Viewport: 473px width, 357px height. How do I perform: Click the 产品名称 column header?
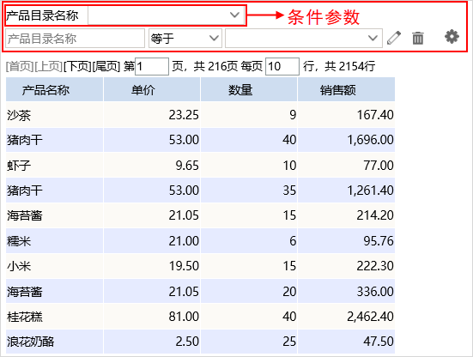(x=55, y=89)
